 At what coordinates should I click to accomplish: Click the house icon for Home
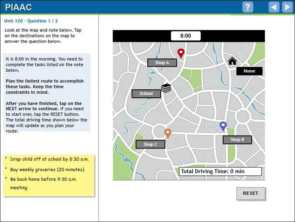(x=232, y=61)
